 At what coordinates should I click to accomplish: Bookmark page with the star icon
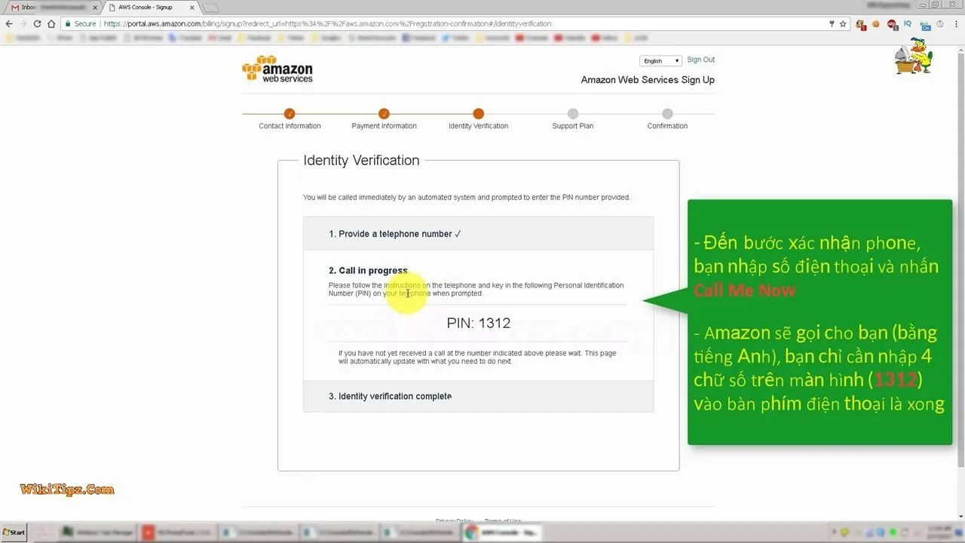(x=843, y=23)
